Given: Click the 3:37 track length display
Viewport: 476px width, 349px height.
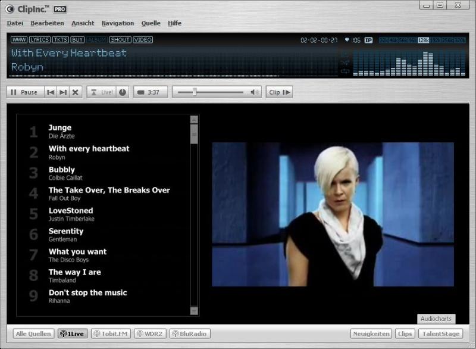Looking at the screenshot, I should [x=151, y=92].
